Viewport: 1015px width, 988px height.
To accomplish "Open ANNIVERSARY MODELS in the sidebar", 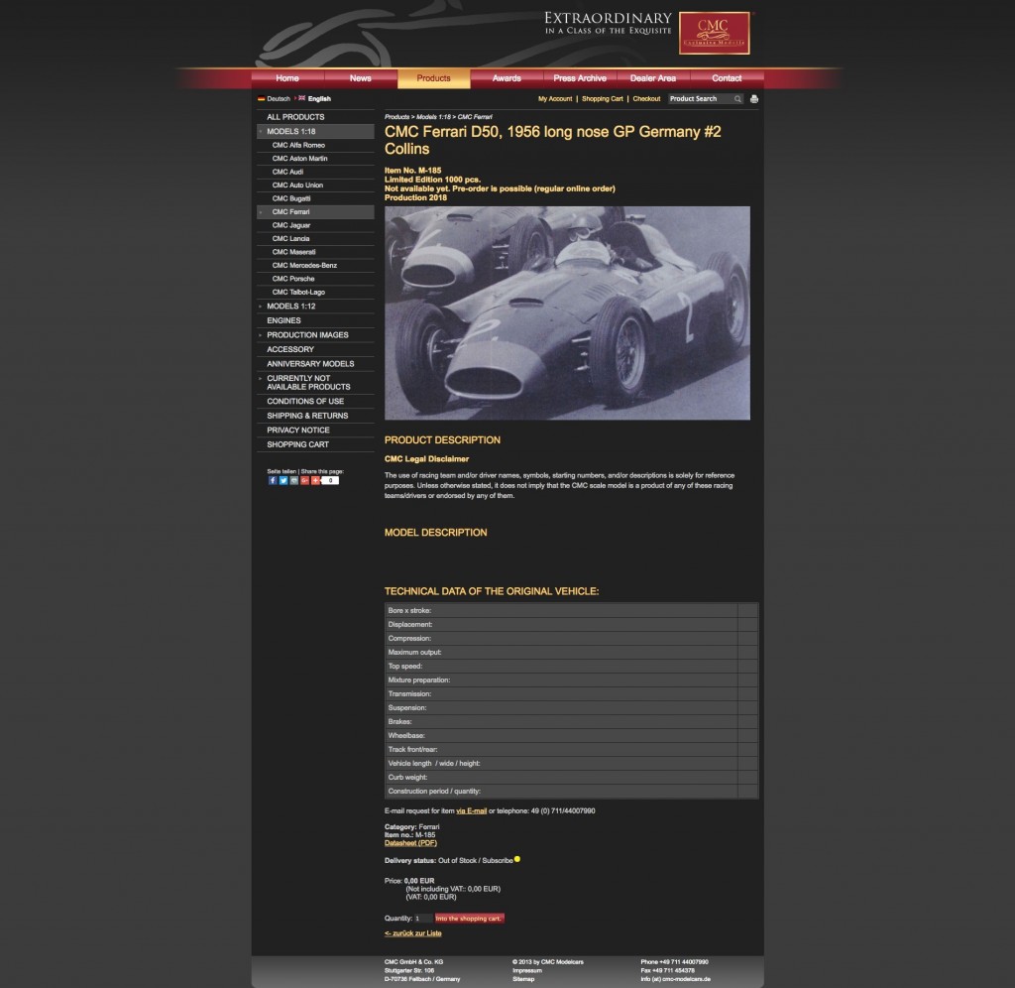I will 315,364.
